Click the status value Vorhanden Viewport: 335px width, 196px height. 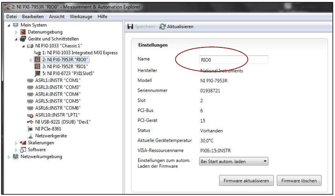[x=211, y=131]
